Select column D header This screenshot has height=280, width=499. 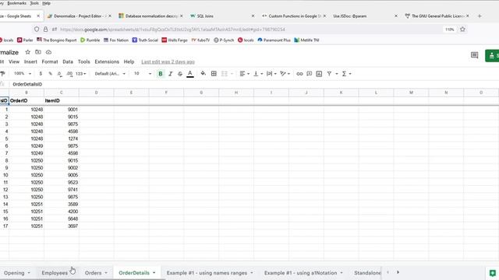click(x=97, y=93)
